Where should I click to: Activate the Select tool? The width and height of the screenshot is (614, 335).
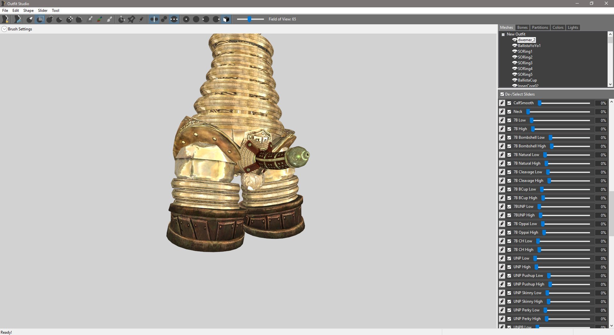click(x=30, y=19)
